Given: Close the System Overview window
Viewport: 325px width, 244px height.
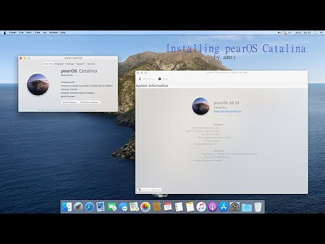Looking at the screenshot, I should pyautogui.click(x=21, y=58).
